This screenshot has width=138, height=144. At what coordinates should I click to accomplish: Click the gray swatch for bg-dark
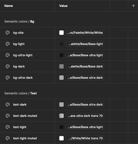click(61, 66)
